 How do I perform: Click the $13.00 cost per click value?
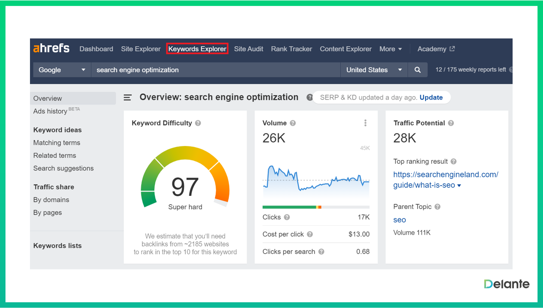[x=359, y=234]
